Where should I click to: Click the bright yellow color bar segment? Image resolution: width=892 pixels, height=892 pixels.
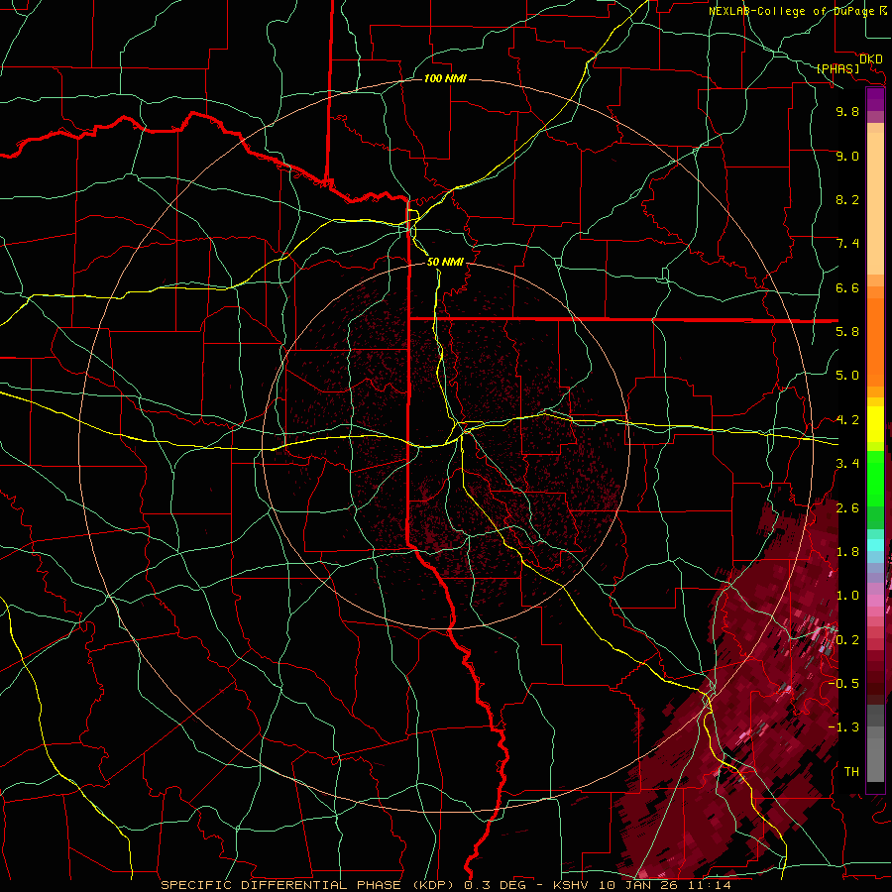coord(875,424)
